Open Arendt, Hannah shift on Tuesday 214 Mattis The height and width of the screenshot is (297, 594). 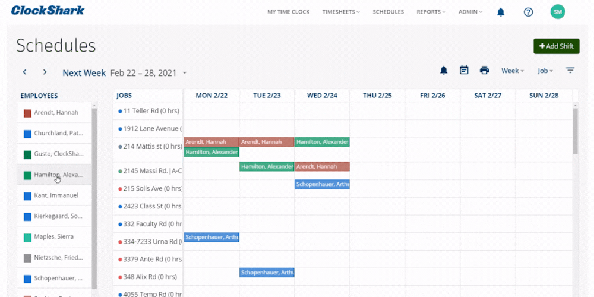pyautogui.click(x=267, y=142)
